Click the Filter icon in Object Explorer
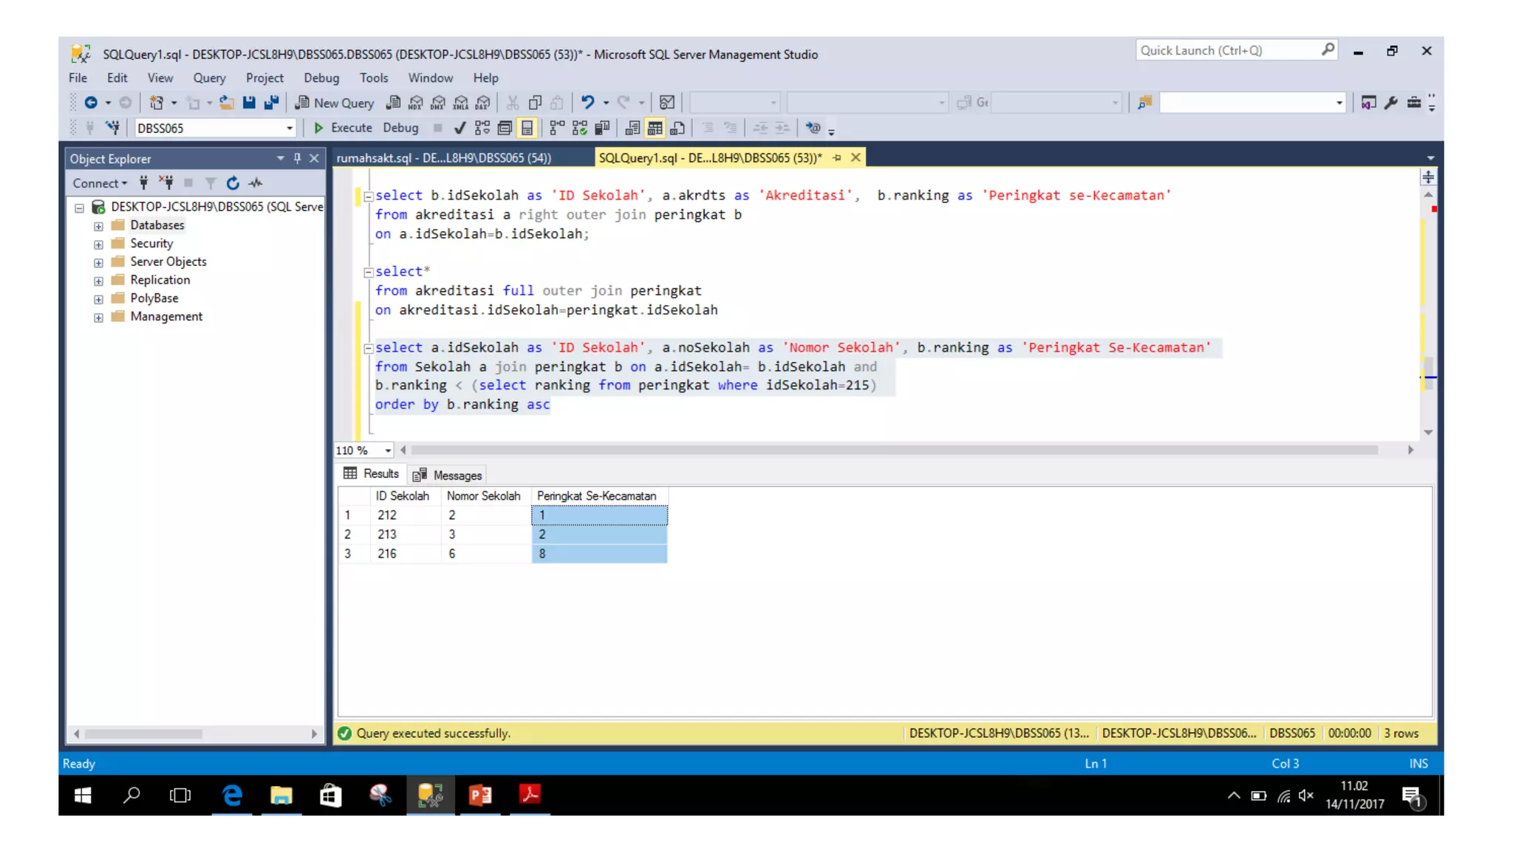 [x=211, y=183]
